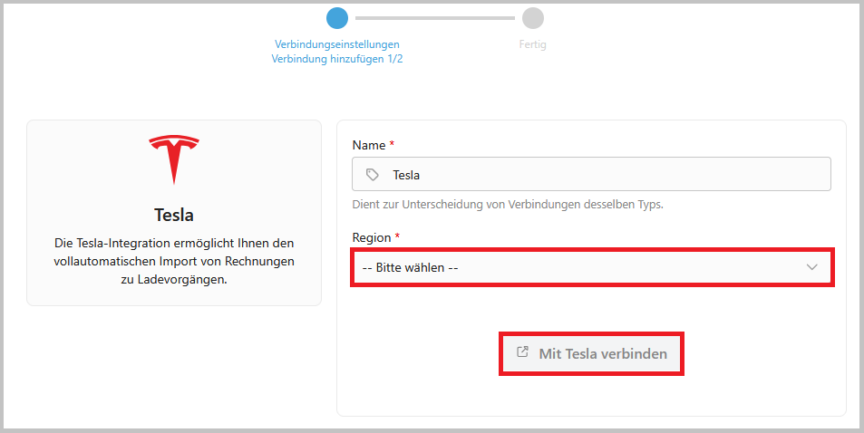Click the Tesla-Integration description paragraph
Image resolution: width=864 pixels, height=433 pixels.
174,261
